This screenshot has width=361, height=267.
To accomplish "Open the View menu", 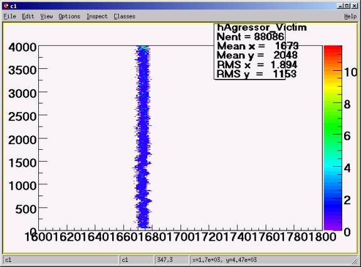I will click(x=46, y=16).
